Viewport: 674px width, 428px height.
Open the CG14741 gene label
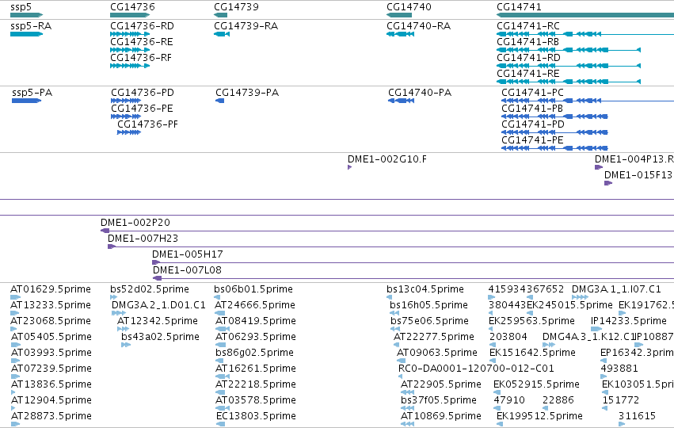(519, 7)
